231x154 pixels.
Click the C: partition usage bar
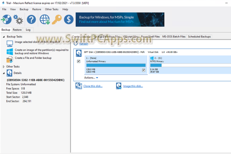click(x=191, y=65)
